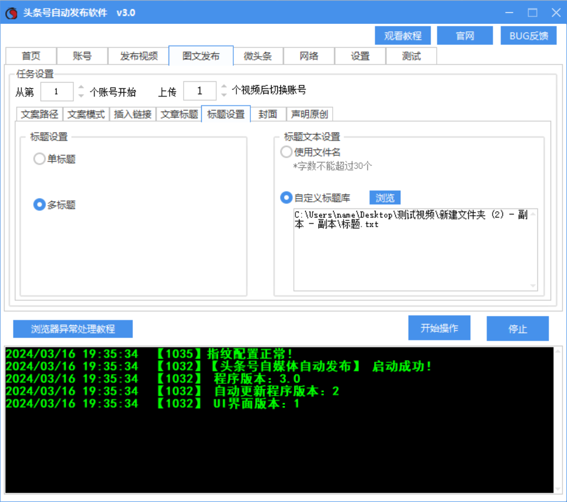Open the 观看教程 tutorial button

click(402, 36)
